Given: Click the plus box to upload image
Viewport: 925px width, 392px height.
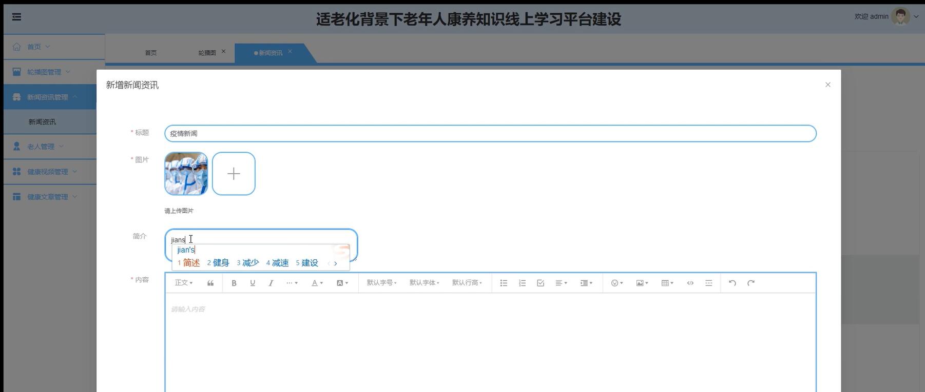Looking at the screenshot, I should 234,173.
